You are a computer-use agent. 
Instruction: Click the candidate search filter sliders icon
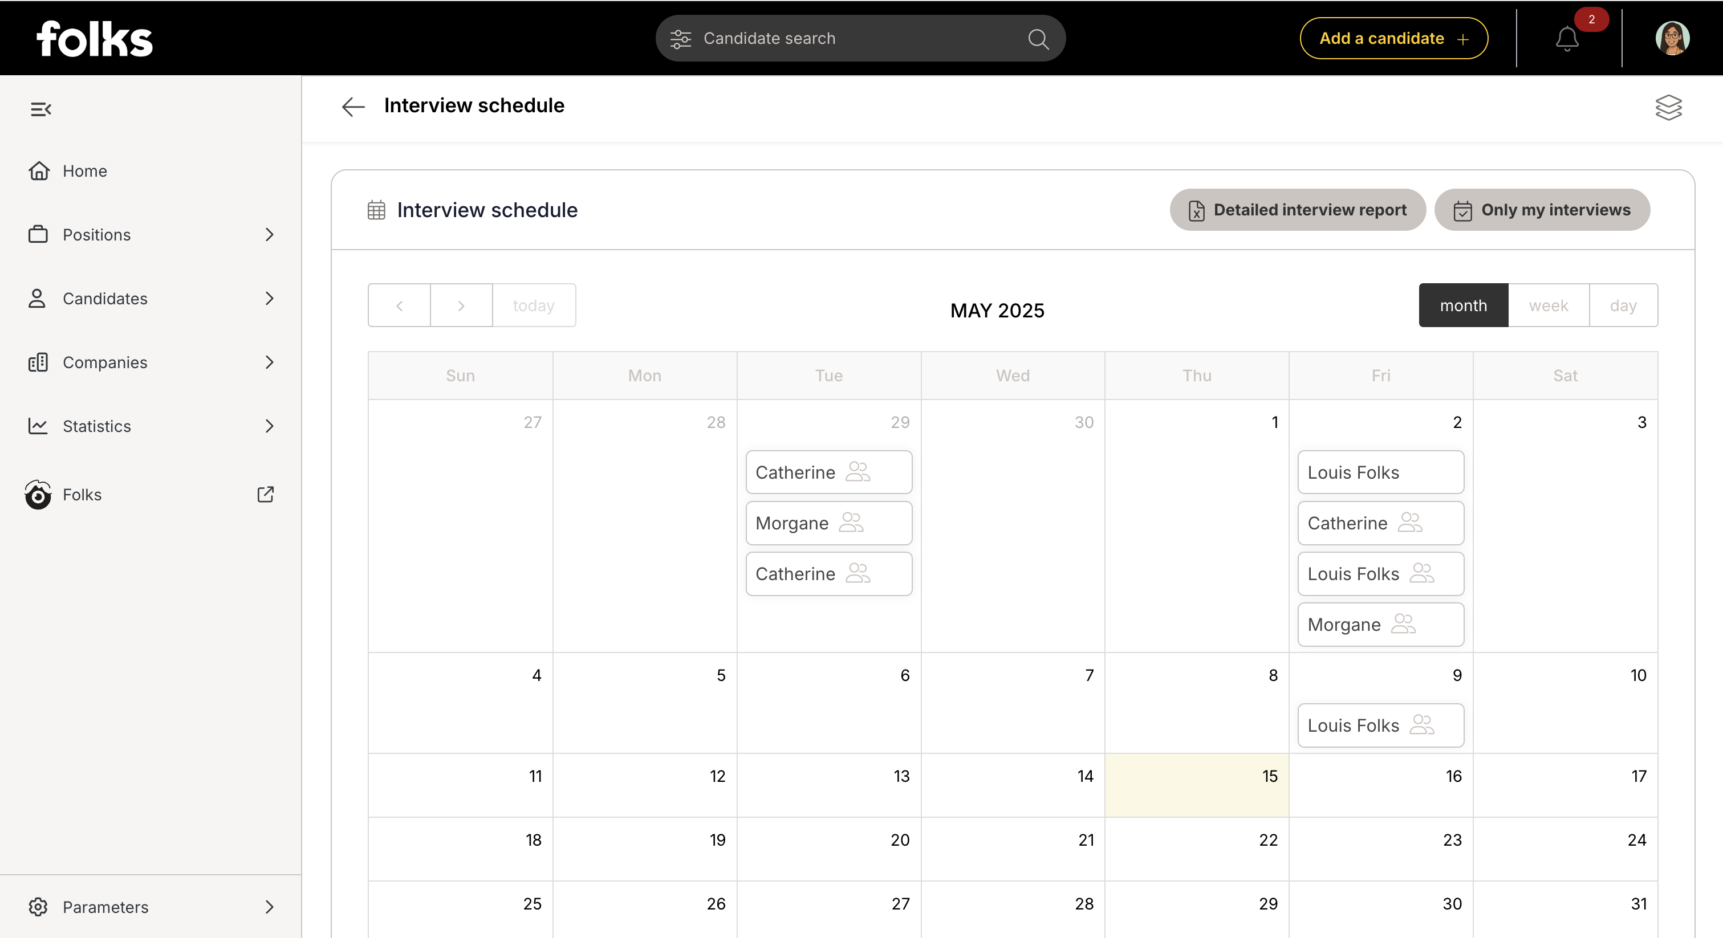pos(680,39)
